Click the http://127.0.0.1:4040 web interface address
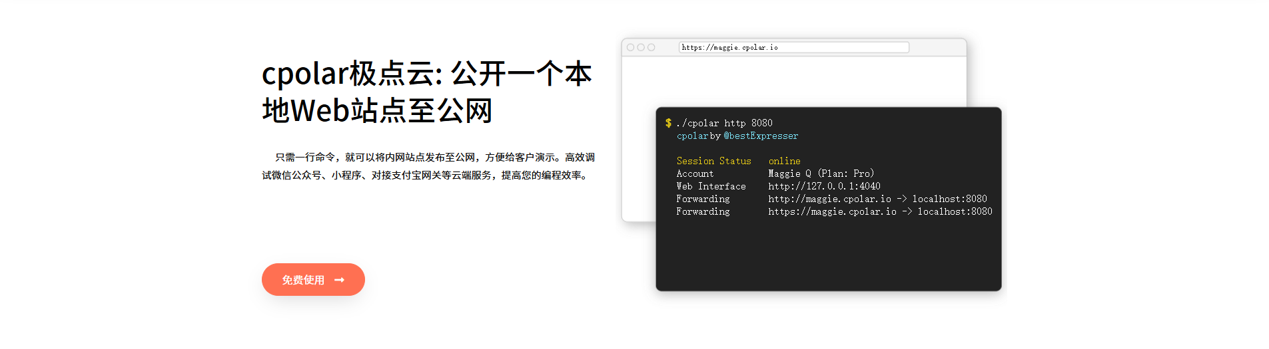 [824, 186]
